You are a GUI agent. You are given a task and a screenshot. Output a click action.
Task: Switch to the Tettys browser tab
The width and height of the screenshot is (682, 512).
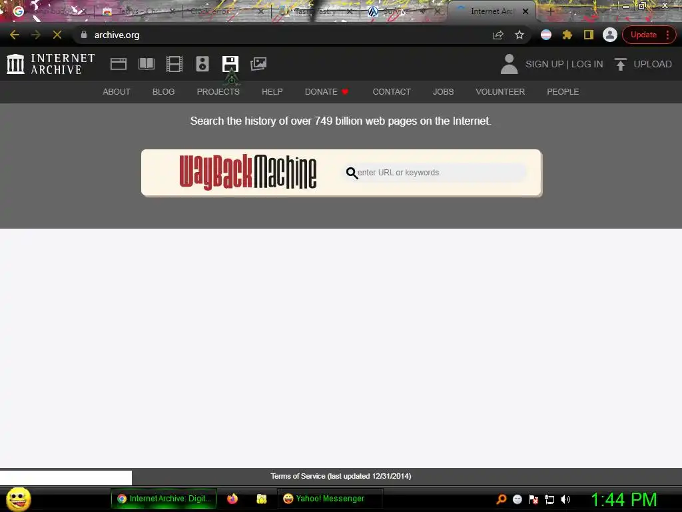(x=137, y=11)
